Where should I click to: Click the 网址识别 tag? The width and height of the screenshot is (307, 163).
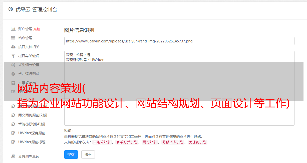pyautogui.click(x=150, y=142)
